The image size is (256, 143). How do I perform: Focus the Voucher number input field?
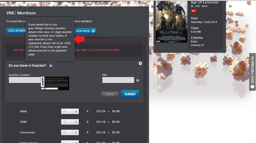[25, 80]
